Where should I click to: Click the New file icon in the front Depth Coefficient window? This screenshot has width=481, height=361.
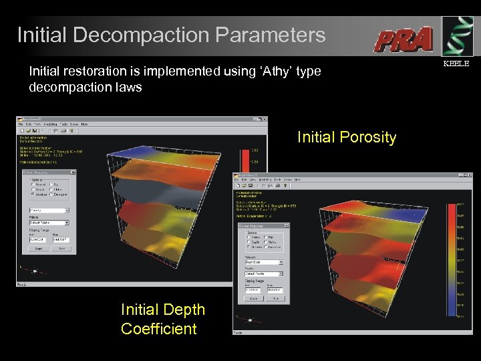(238, 186)
